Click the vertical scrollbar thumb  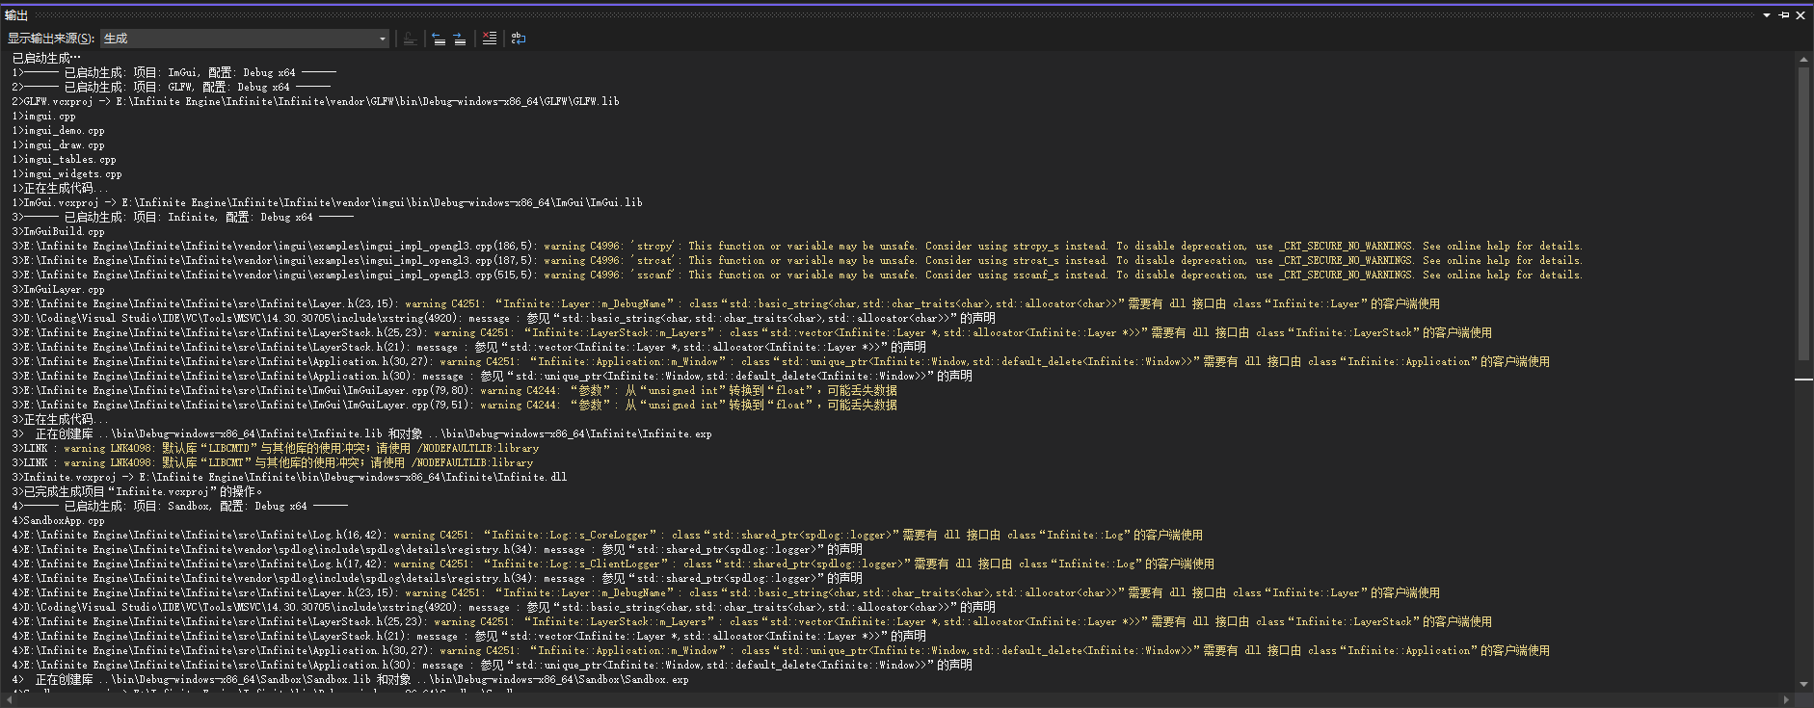pos(1803,213)
